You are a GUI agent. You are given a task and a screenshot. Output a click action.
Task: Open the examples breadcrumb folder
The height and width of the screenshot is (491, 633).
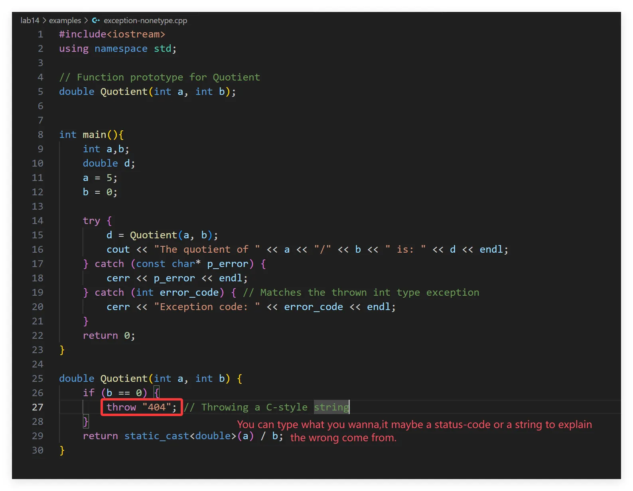pos(65,20)
